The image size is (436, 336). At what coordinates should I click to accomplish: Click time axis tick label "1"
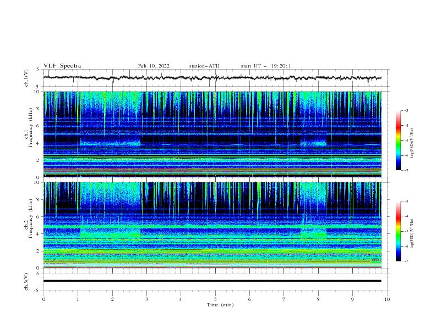[78, 299]
